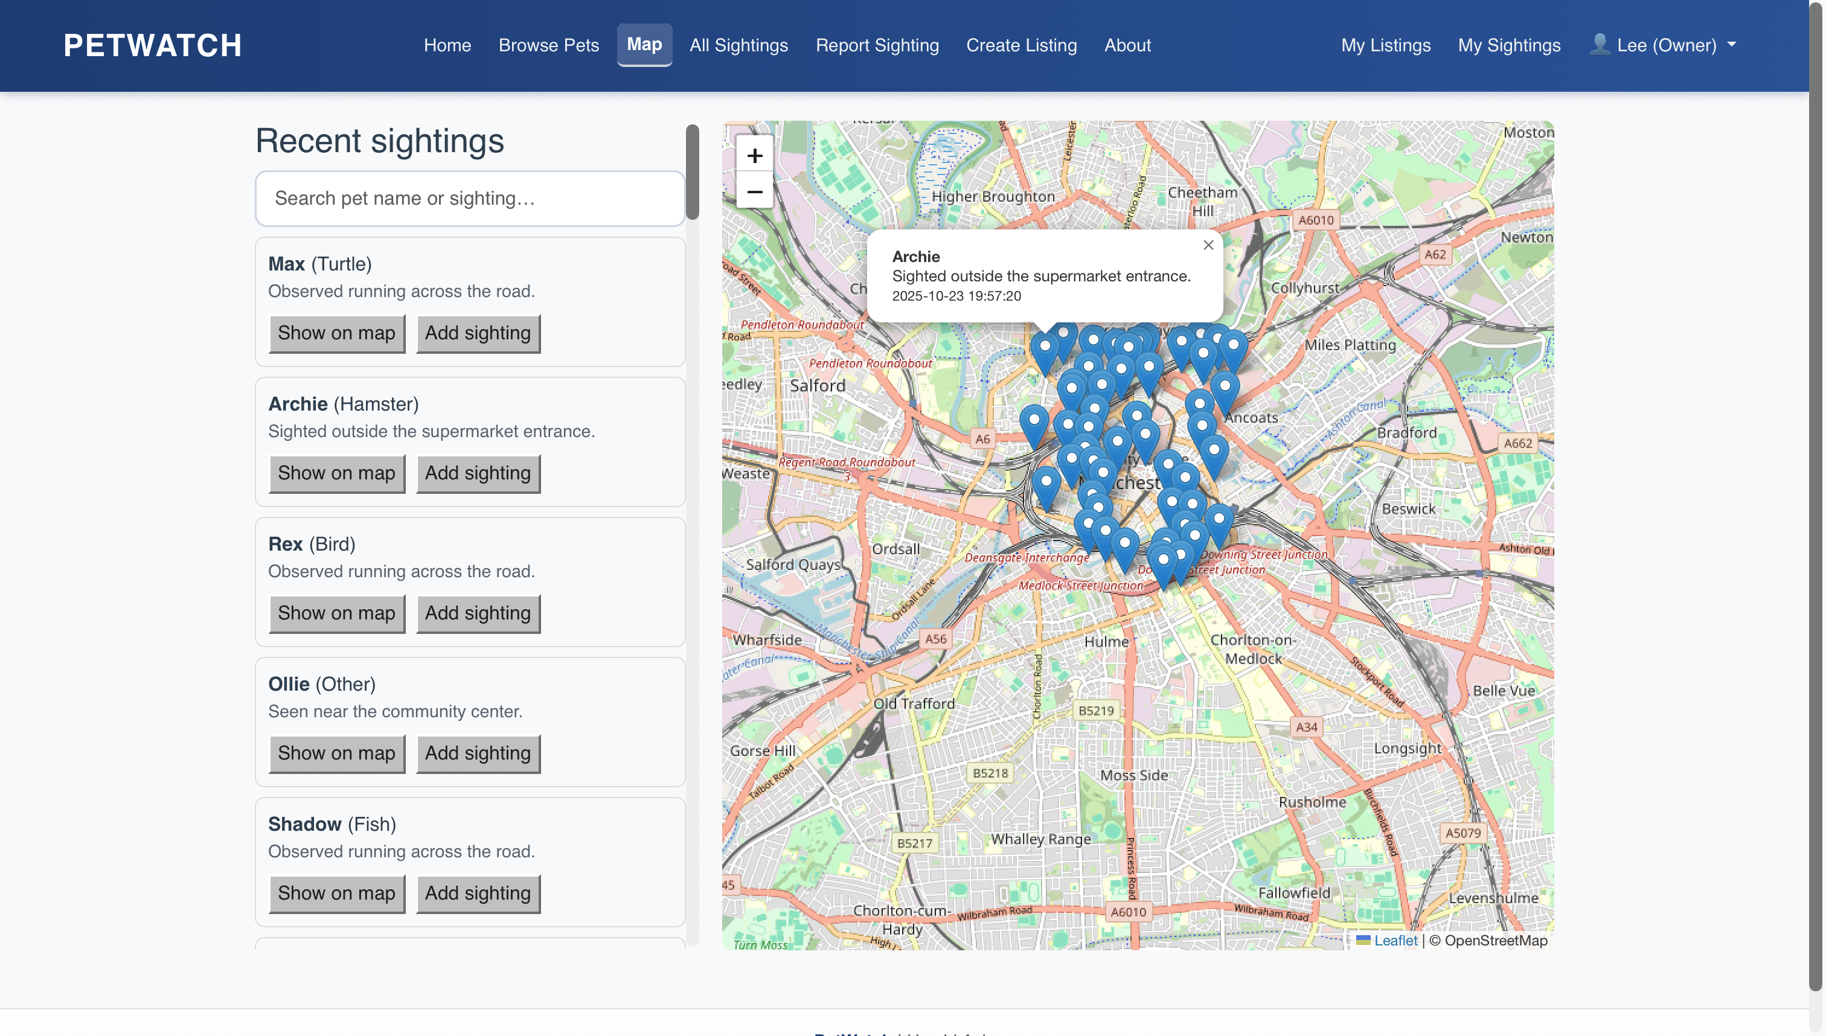This screenshot has width=1826, height=1036.
Task: Navigate to the Home page
Action: tap(447, 45)
